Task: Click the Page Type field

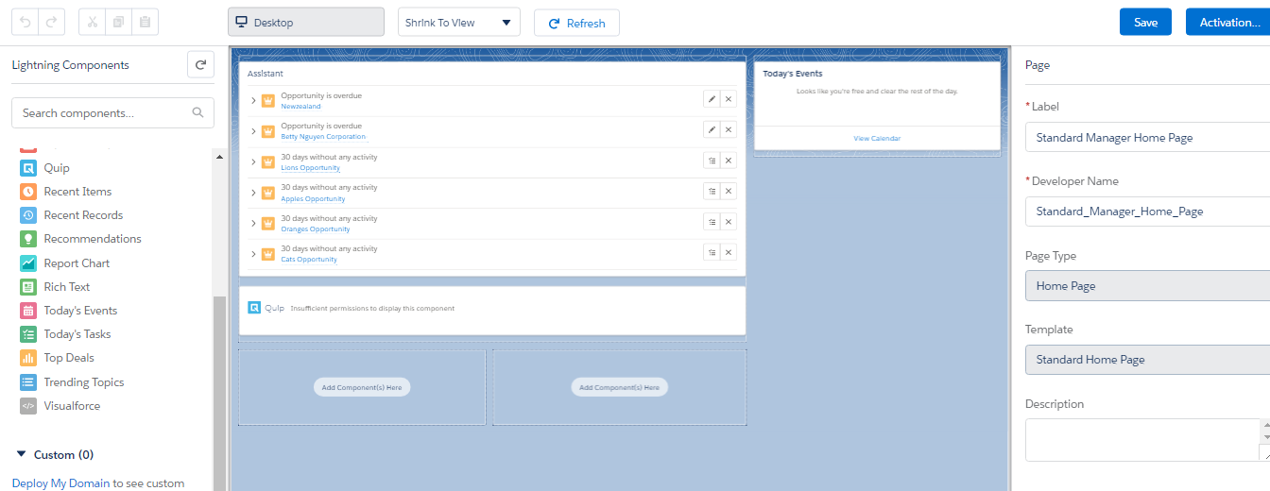Action: [1147, 285]
